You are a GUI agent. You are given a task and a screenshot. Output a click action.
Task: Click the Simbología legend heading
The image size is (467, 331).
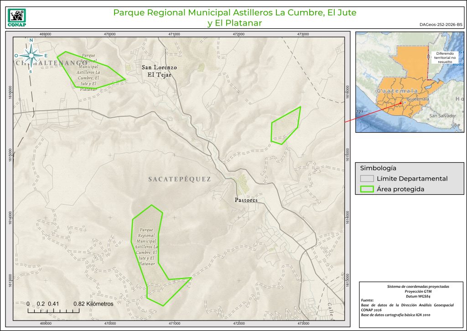[x=374, y=168]
